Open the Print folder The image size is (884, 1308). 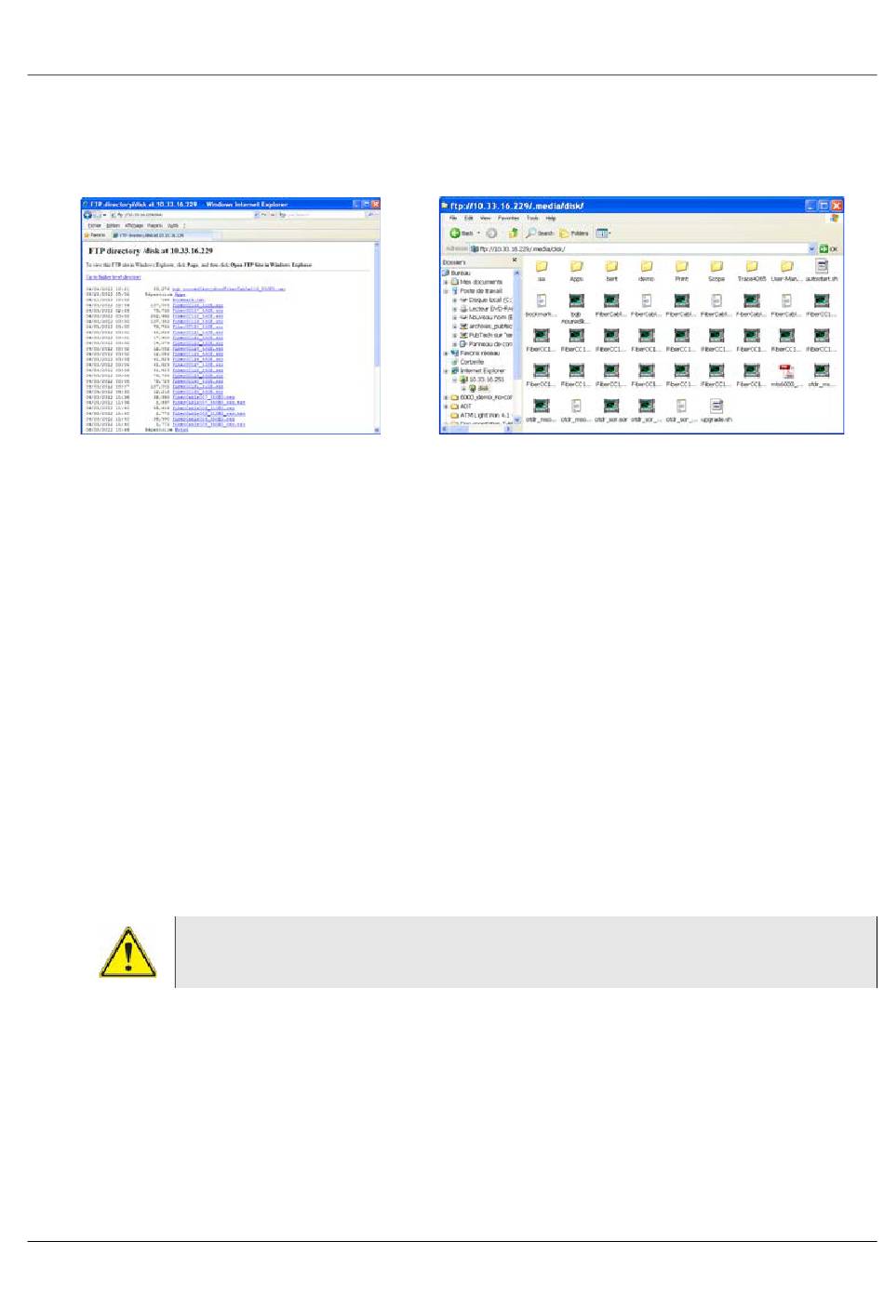click(x=681, y=271)
